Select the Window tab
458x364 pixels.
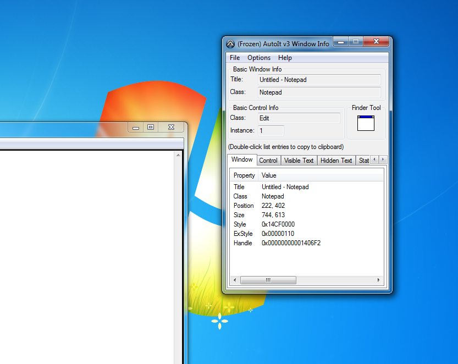[242, 160]
